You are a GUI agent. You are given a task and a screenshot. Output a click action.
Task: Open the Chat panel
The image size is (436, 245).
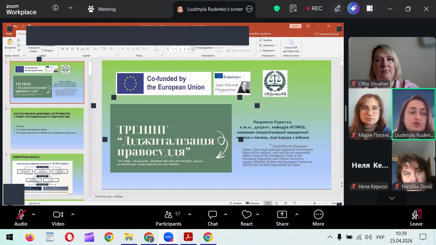point(213,218)
